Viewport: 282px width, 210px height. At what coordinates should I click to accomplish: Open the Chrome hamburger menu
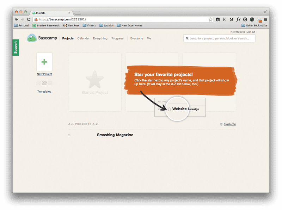tap(265, 19)
